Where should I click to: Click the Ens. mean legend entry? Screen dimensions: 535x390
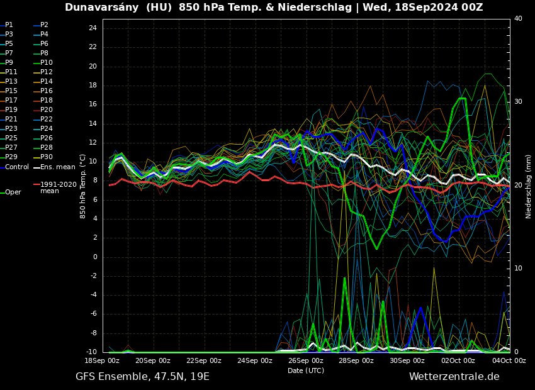(x=57, y=167)
